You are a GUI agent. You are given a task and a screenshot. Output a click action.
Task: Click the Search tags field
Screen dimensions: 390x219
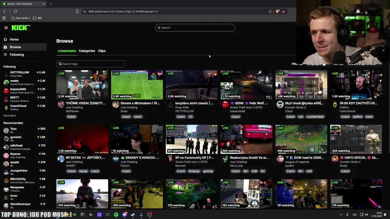point(90,64)
